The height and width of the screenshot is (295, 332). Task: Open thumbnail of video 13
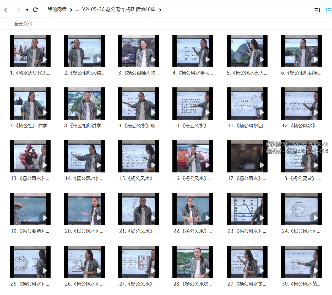30,156
